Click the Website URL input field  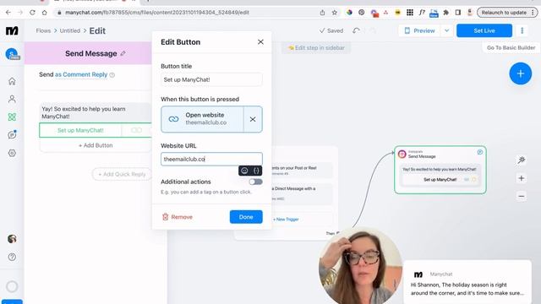[x=211, y=160]
